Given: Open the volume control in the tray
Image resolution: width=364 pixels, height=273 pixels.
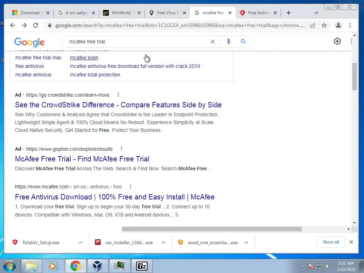Looking at the screenshot, I should coord(328,266).
